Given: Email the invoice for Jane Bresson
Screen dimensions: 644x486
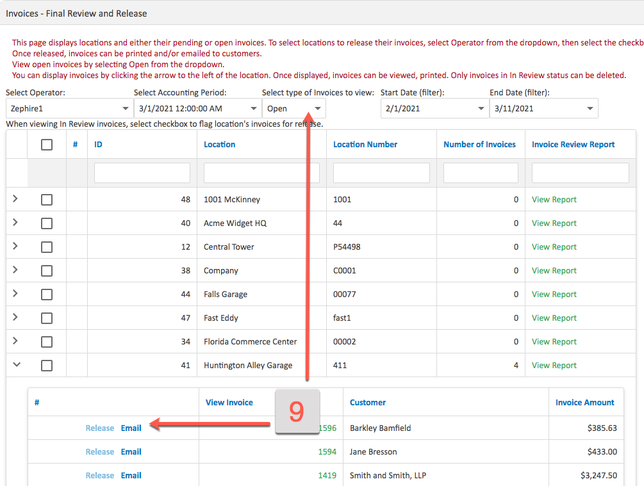Looking at the screenshot, I should [131, 451].
